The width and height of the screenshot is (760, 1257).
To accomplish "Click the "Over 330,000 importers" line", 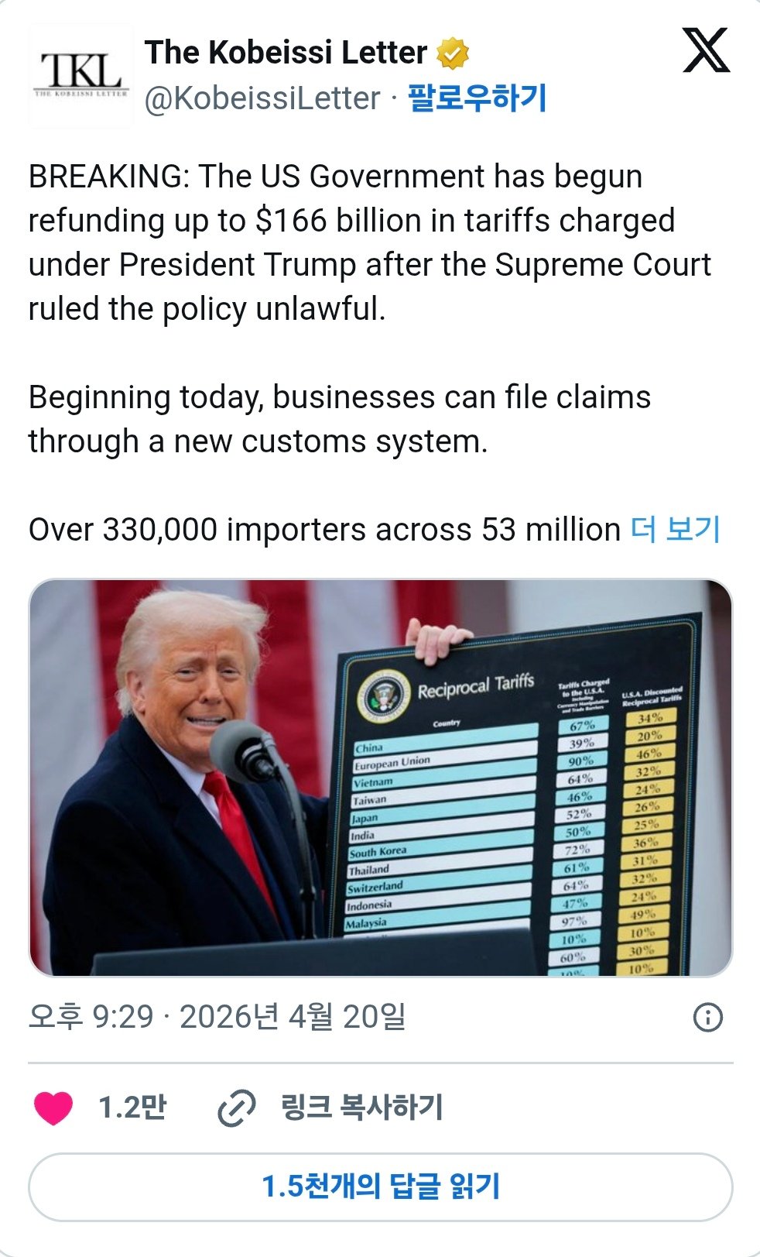I will coord(324,530).
